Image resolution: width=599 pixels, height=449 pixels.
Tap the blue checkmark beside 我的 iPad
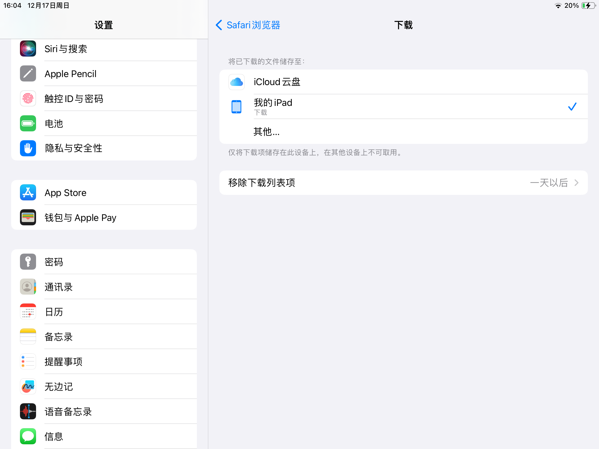572,106
